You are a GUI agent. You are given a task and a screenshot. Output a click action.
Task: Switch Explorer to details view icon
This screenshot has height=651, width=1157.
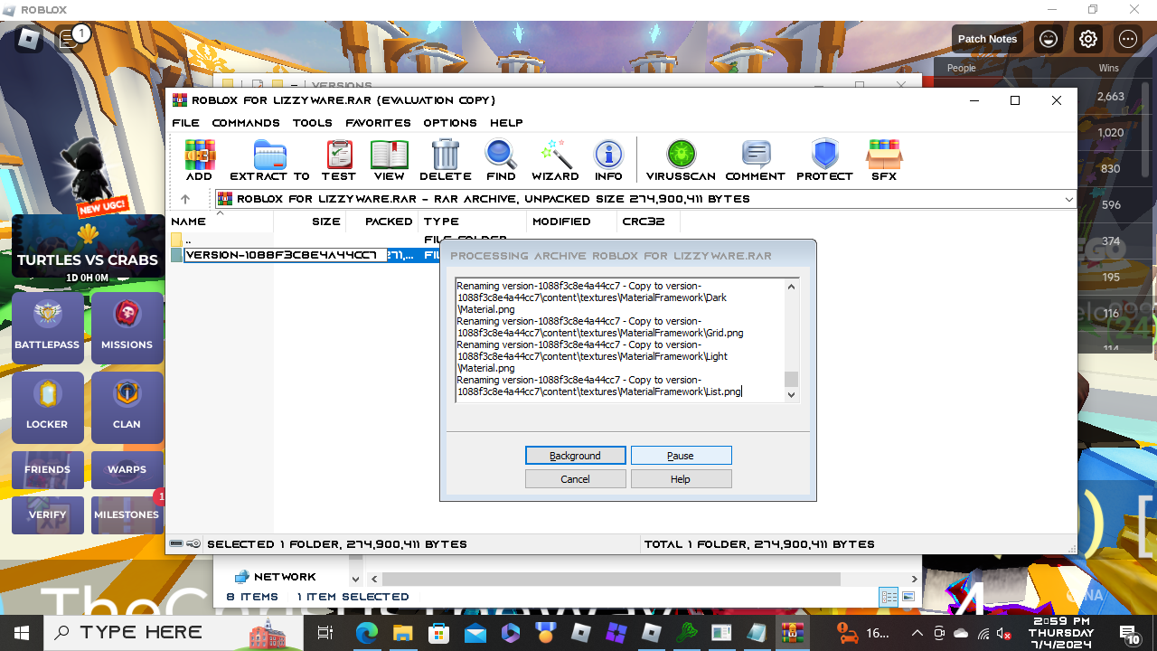click(889, 597)
